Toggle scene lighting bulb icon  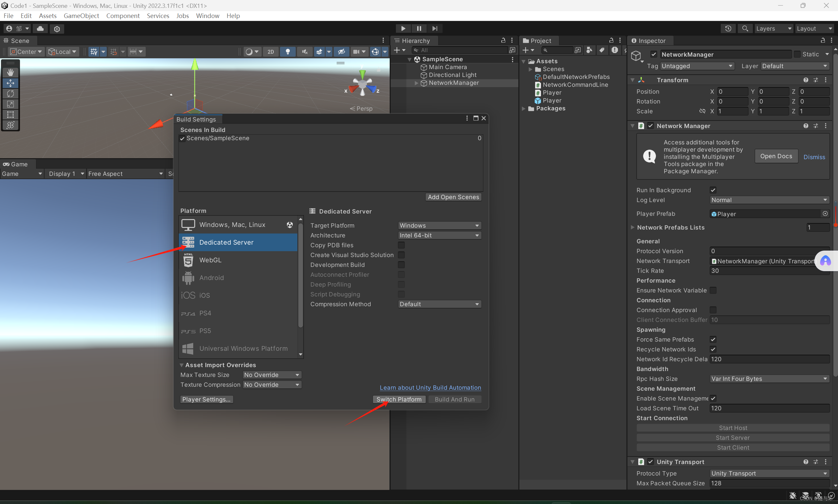[x=288, y=52]
